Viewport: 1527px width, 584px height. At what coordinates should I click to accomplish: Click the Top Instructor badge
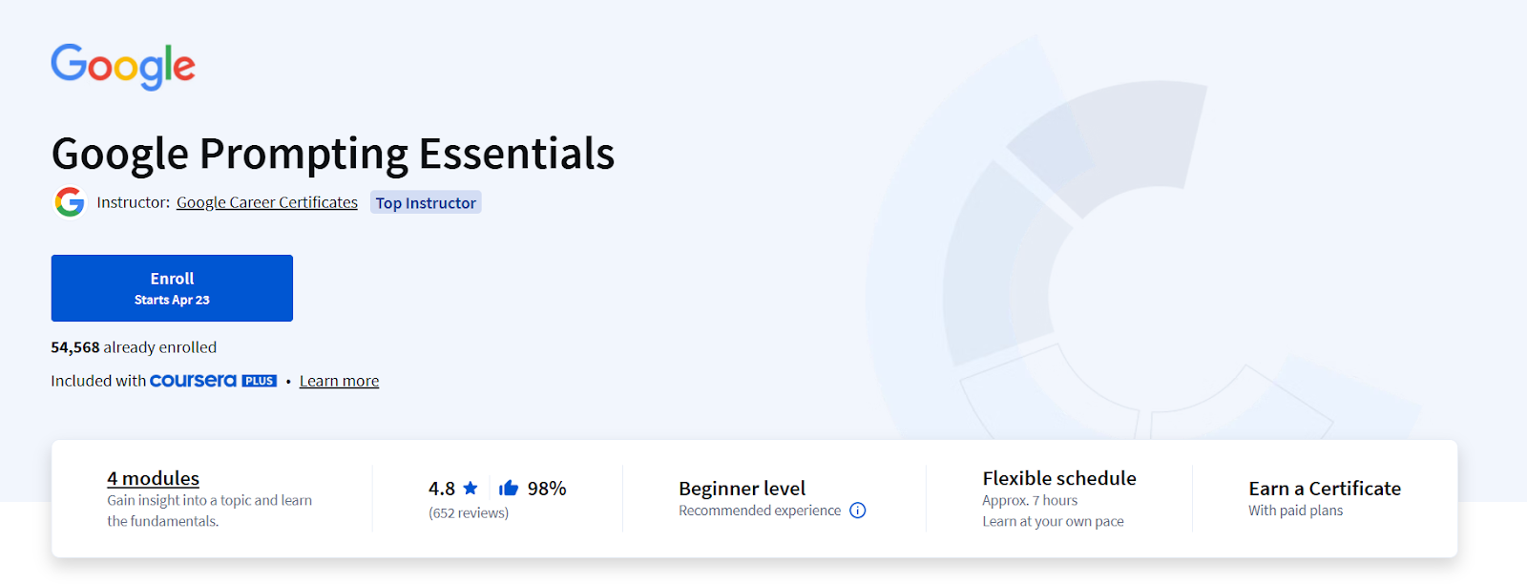[x=426, y=202]
